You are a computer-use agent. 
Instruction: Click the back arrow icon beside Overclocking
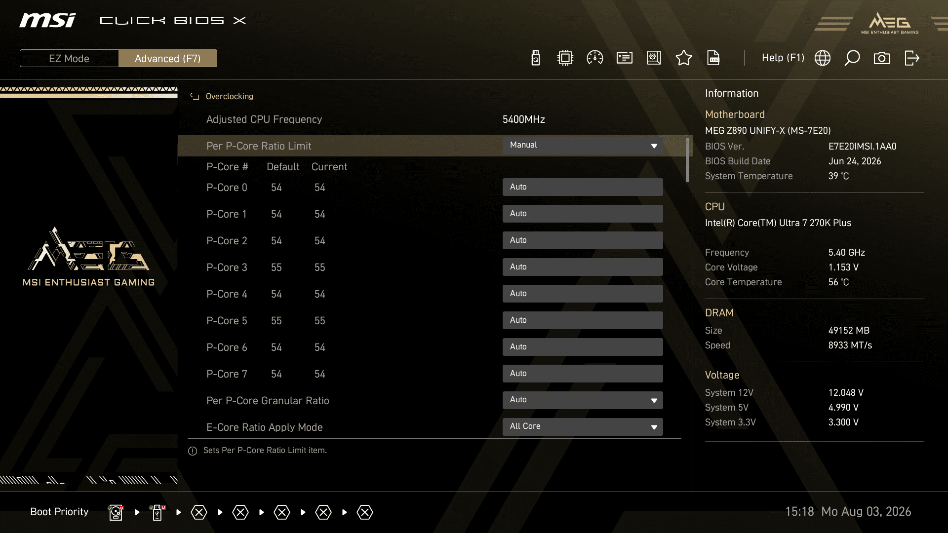pos(195,97)
